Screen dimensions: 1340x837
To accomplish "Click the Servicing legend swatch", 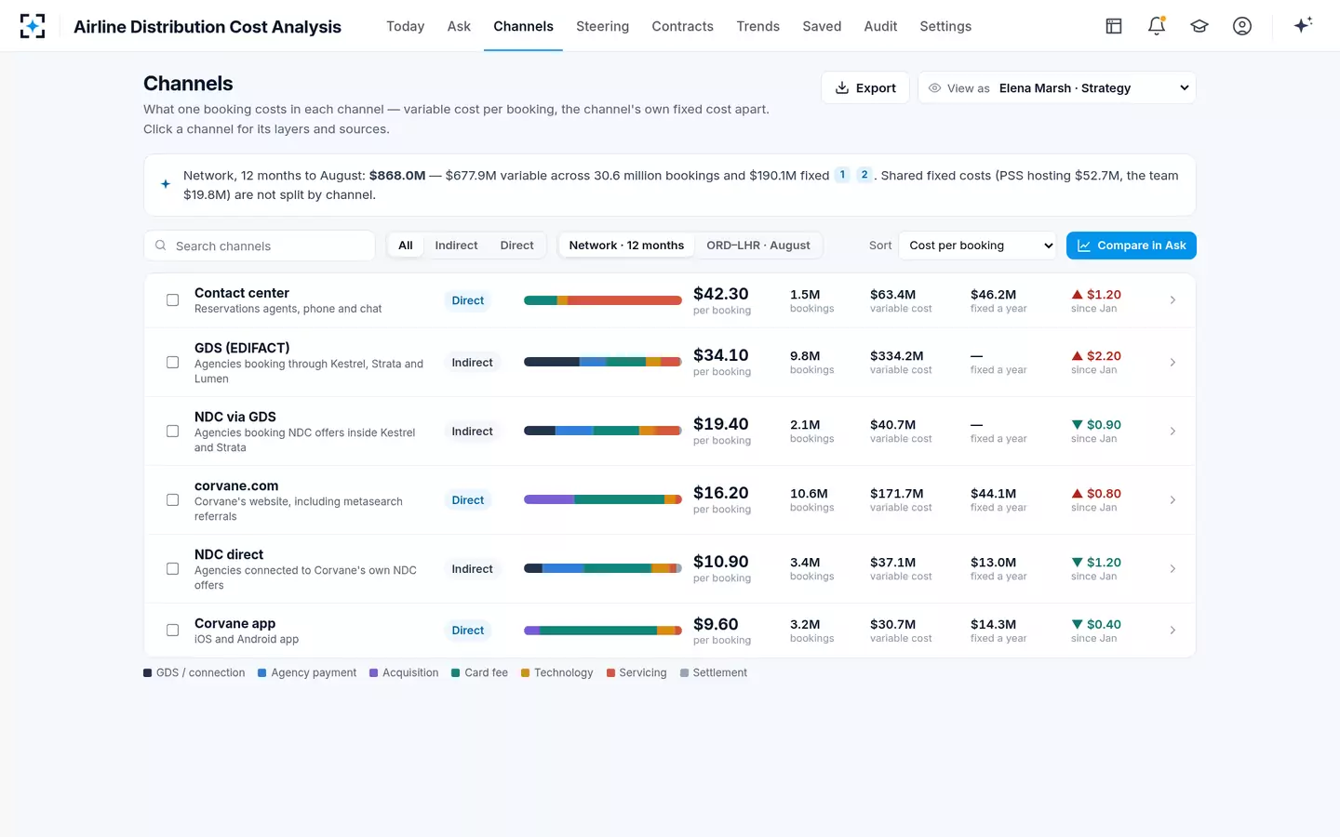I will pyautogui.click(x=610, y=673).
